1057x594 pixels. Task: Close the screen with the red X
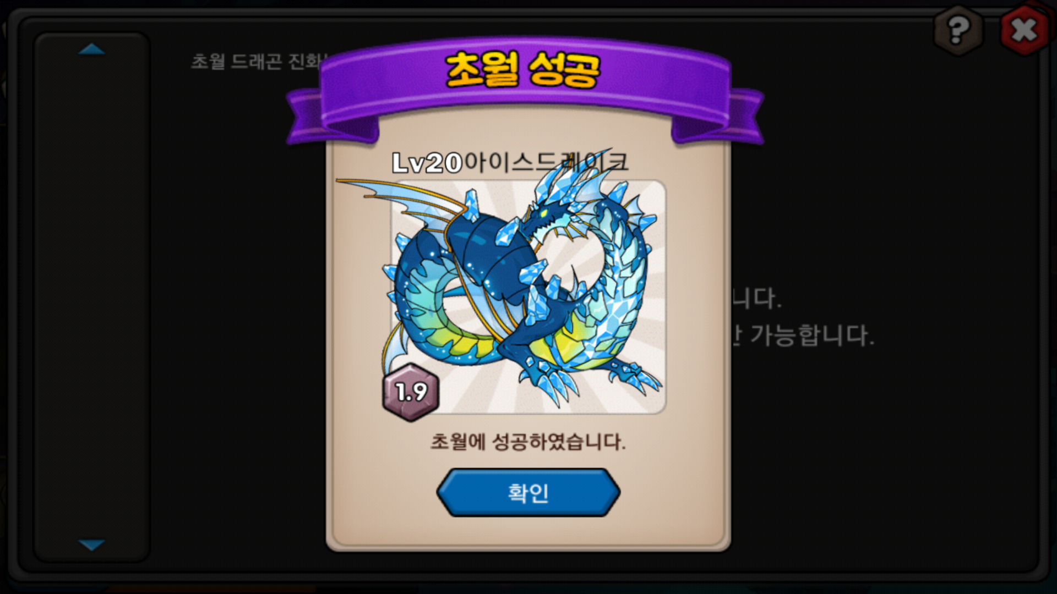pos(1023,30)
